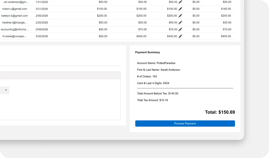
Task: Edit the $200.00 amount for katelyn.b row
Action: [x=180, y=16]
